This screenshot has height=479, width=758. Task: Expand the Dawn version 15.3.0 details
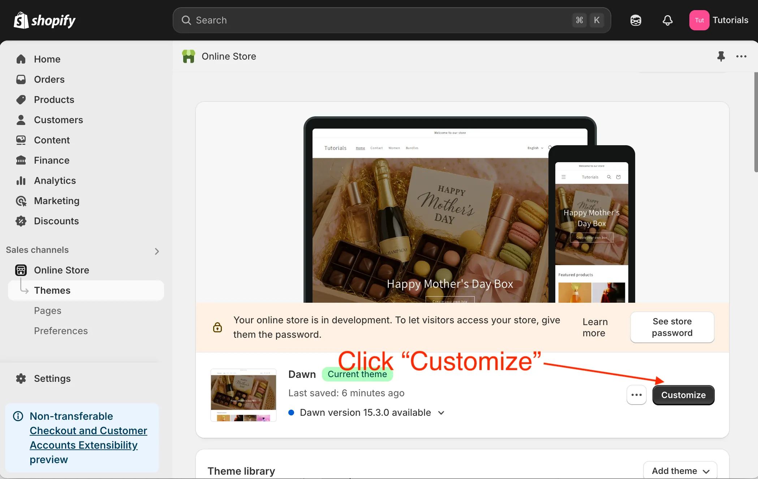coord(441,413)
